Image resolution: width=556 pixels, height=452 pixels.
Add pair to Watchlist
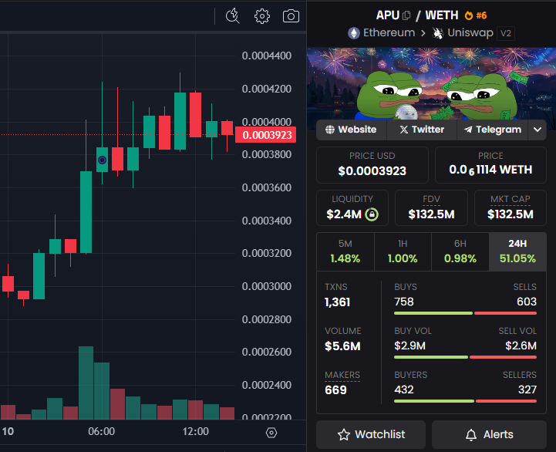pyautogui.click(x=371, y=434)
